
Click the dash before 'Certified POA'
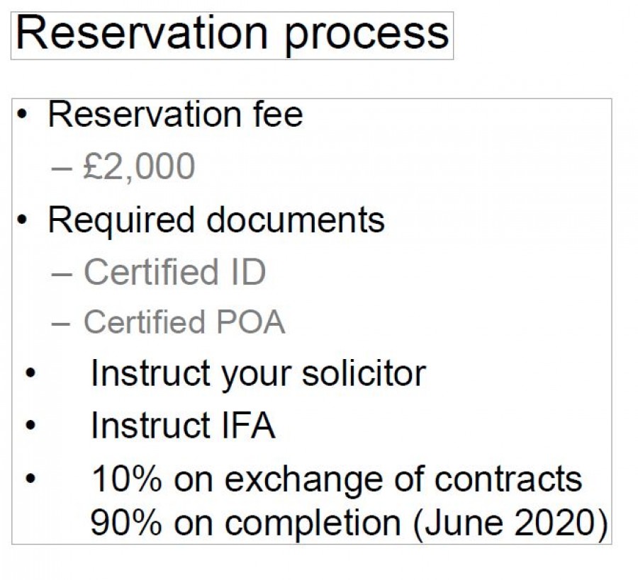tap(62, 324)
